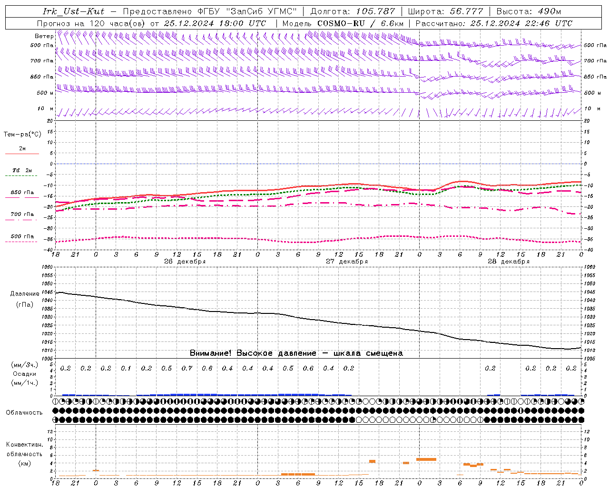The width and height of the screenshot is (609, 487).
Task: Click the 850 гПа temperature legend entry
Action: click(x=22, y=193)
